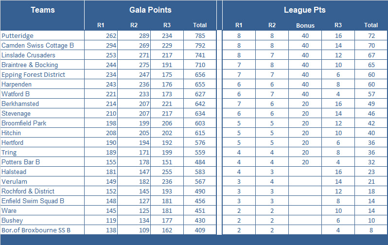This screenshot has width=388, height=245.
Task: Select Putteridge league total 72
Action: pos(371,35)
